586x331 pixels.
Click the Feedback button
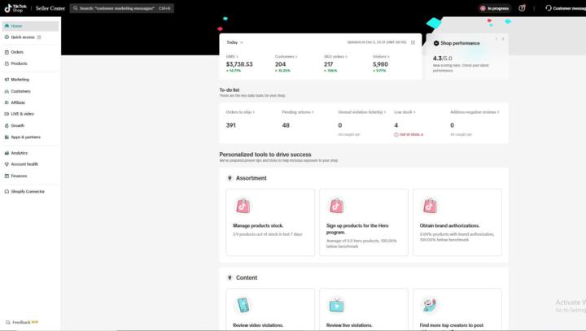point(22,322)
